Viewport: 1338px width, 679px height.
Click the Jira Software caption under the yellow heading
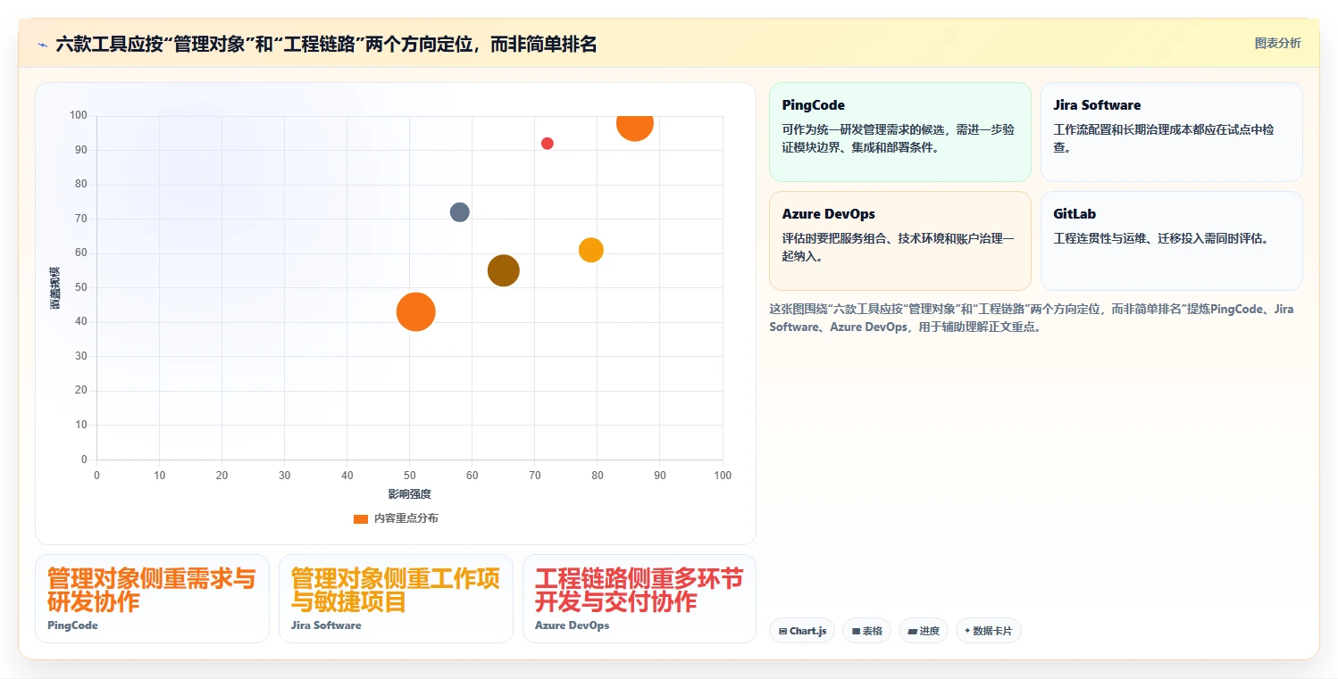(326, 625)
